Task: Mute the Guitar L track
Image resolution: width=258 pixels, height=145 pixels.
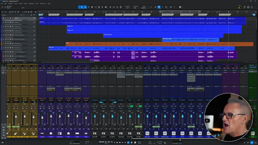Action: 6,18
